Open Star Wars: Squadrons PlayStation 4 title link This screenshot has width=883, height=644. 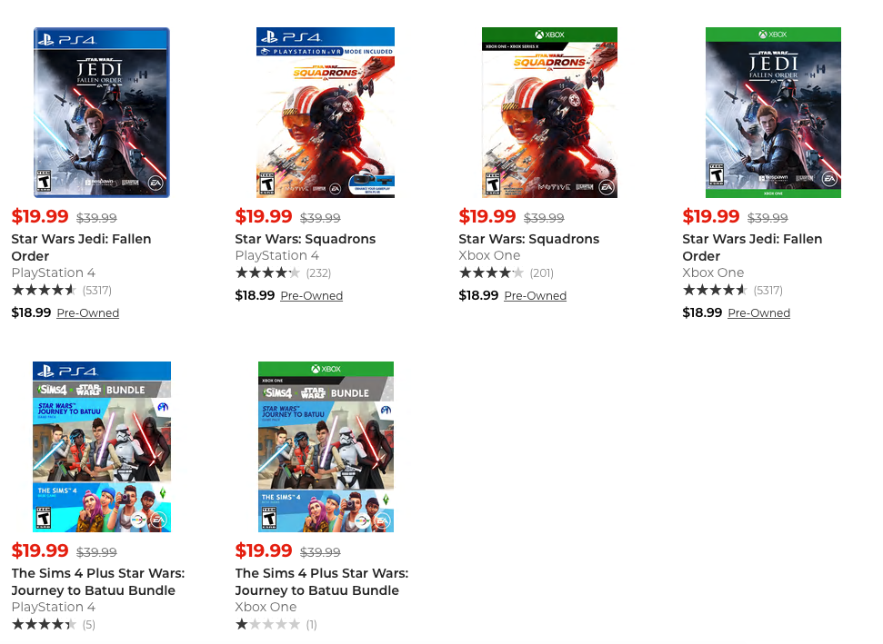[305, 239]
